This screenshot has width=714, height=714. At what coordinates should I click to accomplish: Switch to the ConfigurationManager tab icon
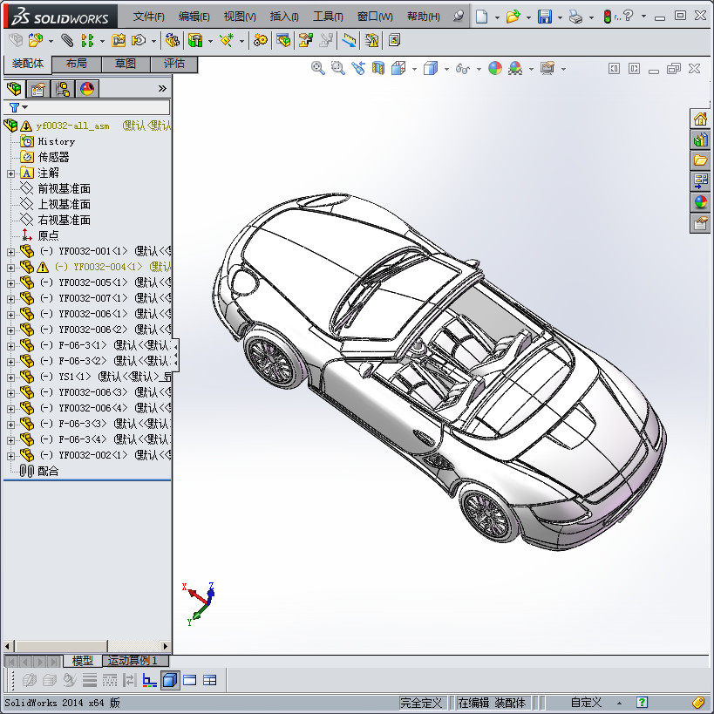point(63,89)
